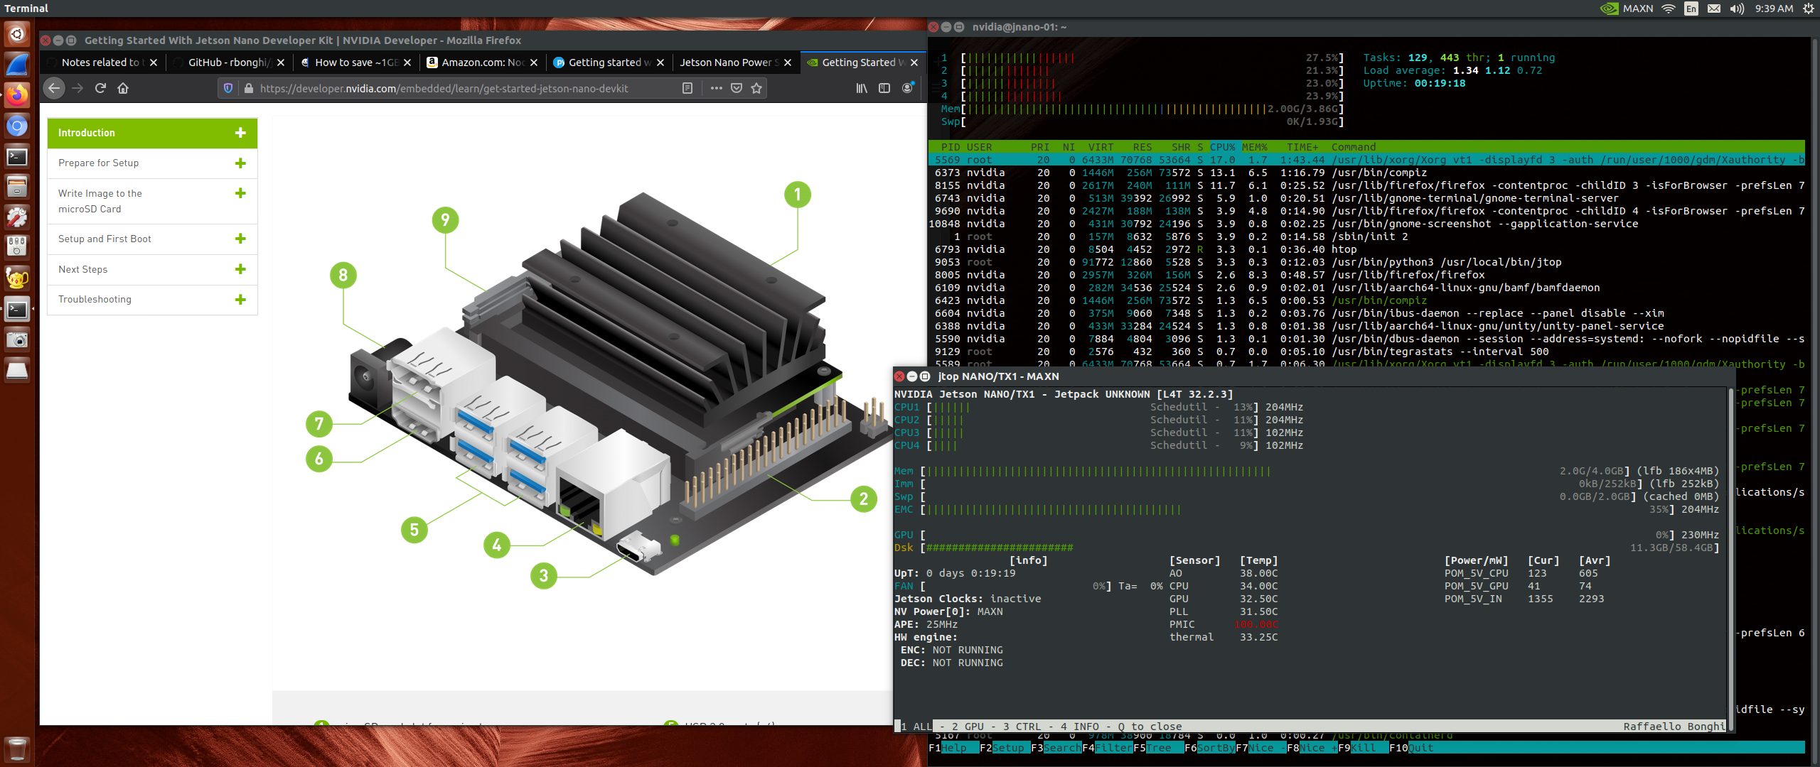Image resolution: width=1820 pixels, height=767 pixels.
Task: Click htop F6 SortBy
Action: 1209,748
